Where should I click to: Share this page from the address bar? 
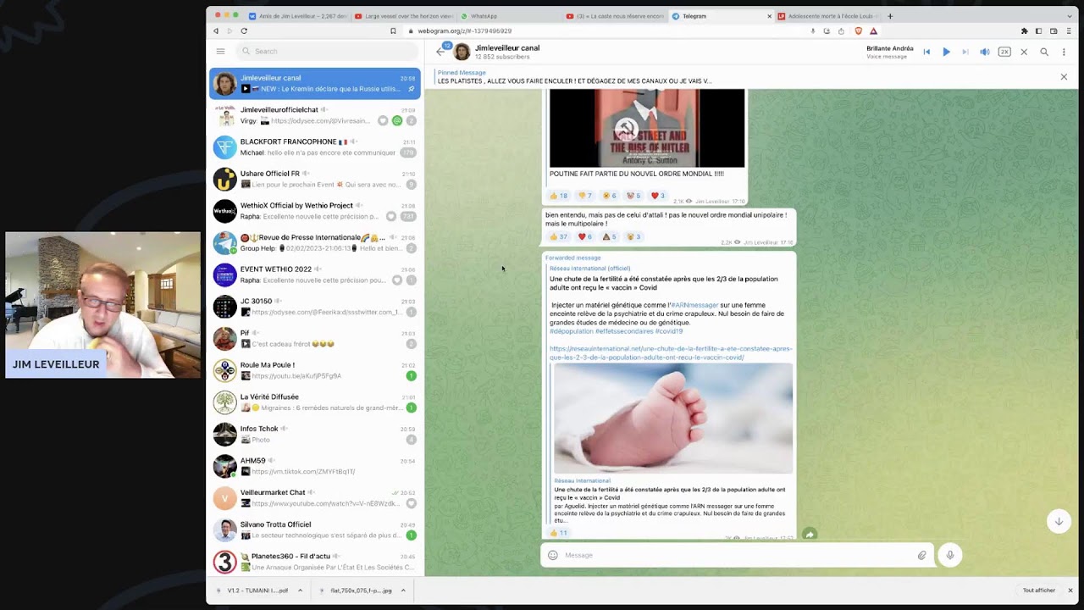[841, 30]
